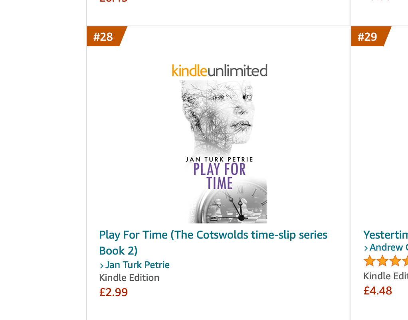Click chevron beside Jan Turk Petrie
This screenshot has height=320, width=408.
point(101,265)
